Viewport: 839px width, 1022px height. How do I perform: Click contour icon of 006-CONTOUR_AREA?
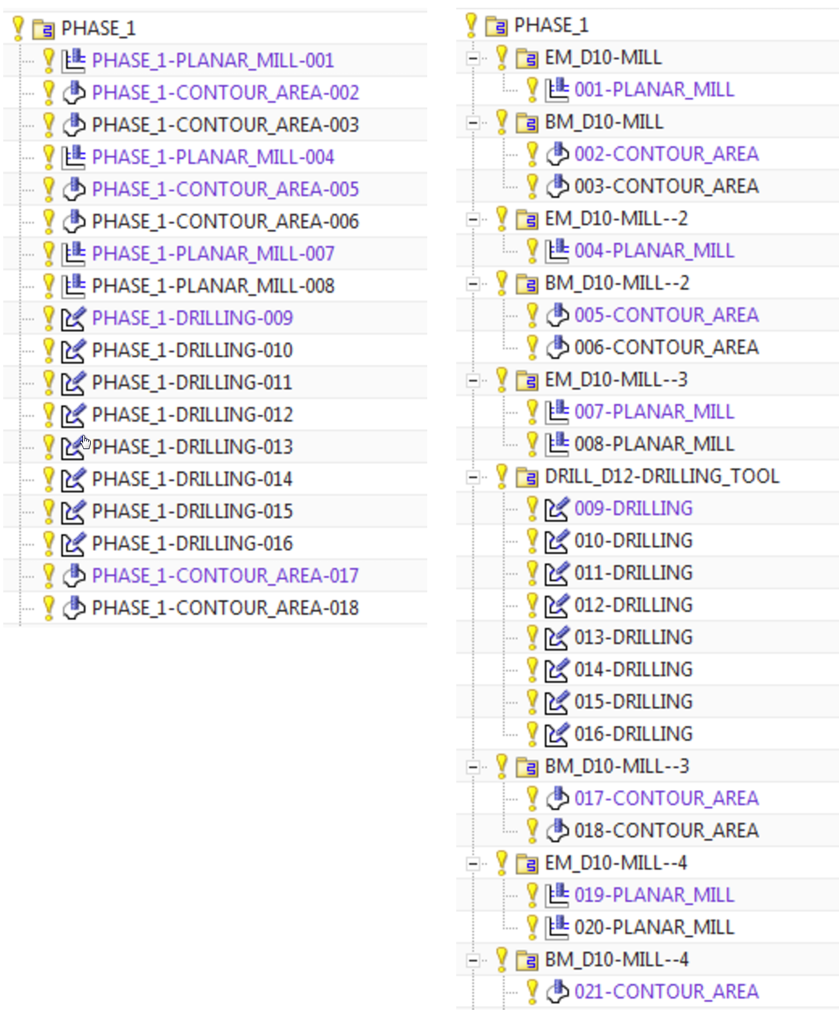coord(557,347)
